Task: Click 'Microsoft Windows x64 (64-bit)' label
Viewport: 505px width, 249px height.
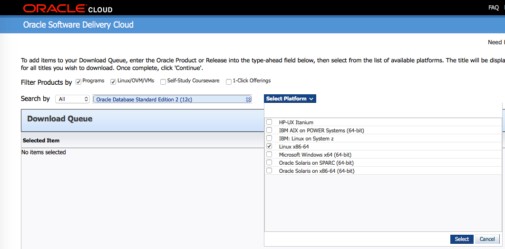Action: point(315,155)
